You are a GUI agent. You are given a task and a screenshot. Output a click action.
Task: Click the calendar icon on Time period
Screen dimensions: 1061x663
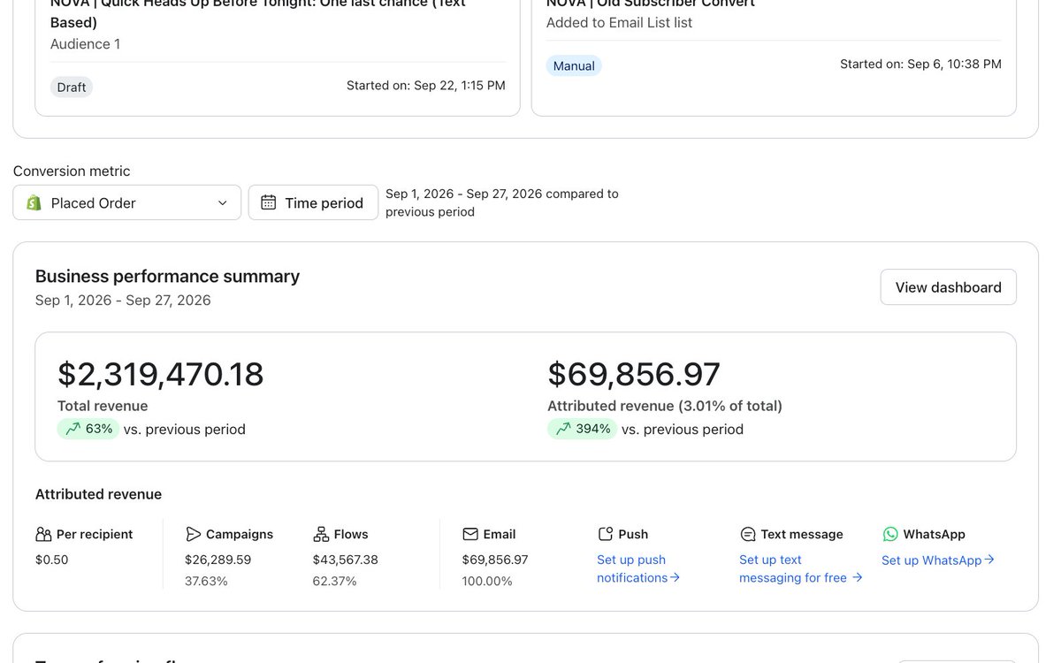(x=269, y=202)
